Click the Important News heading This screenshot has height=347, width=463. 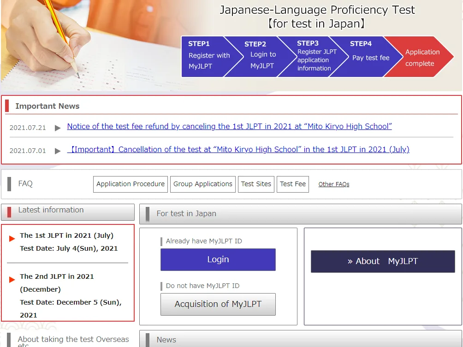47,106
